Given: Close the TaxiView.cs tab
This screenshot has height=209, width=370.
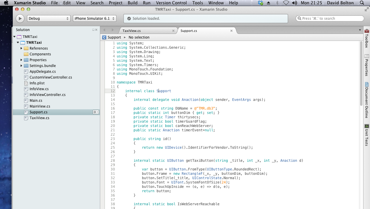Looking at the screenshot, I should click(x=173, y=31).
